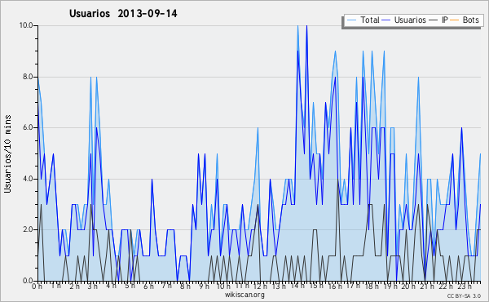Click the chart title Usuarios 2013-09-14
The image size is (489, 302).
click(123, 14)
